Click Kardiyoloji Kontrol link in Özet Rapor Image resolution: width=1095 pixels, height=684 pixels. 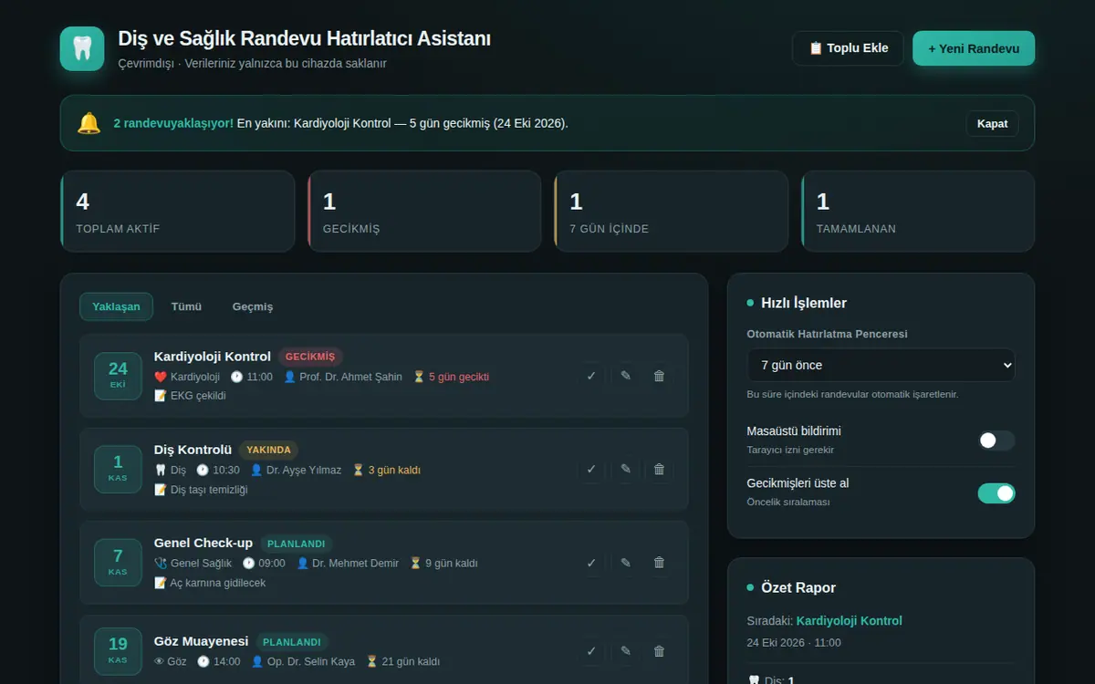click(849, 621)
